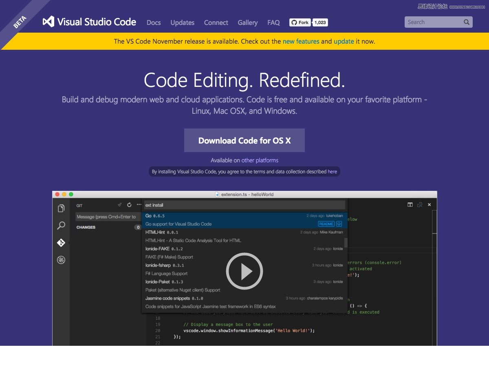Click the 'here' terms and data collection link
The image size is (489, 367).
click(x=333, y=172)
